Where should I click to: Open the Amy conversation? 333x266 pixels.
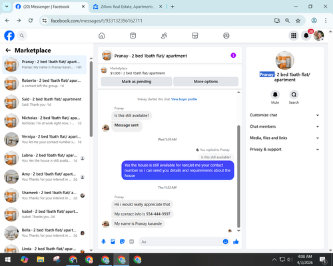point(44,177)
